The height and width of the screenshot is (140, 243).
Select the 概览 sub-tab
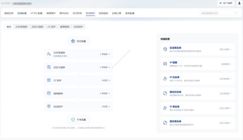pyautogui.click(x=9, y=27)
